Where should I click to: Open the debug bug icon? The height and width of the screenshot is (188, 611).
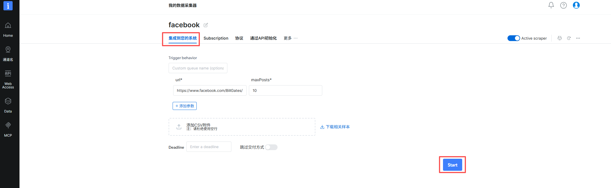click(560, 38)
